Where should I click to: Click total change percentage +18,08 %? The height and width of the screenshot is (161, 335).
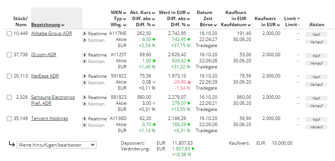coord(182,155)
